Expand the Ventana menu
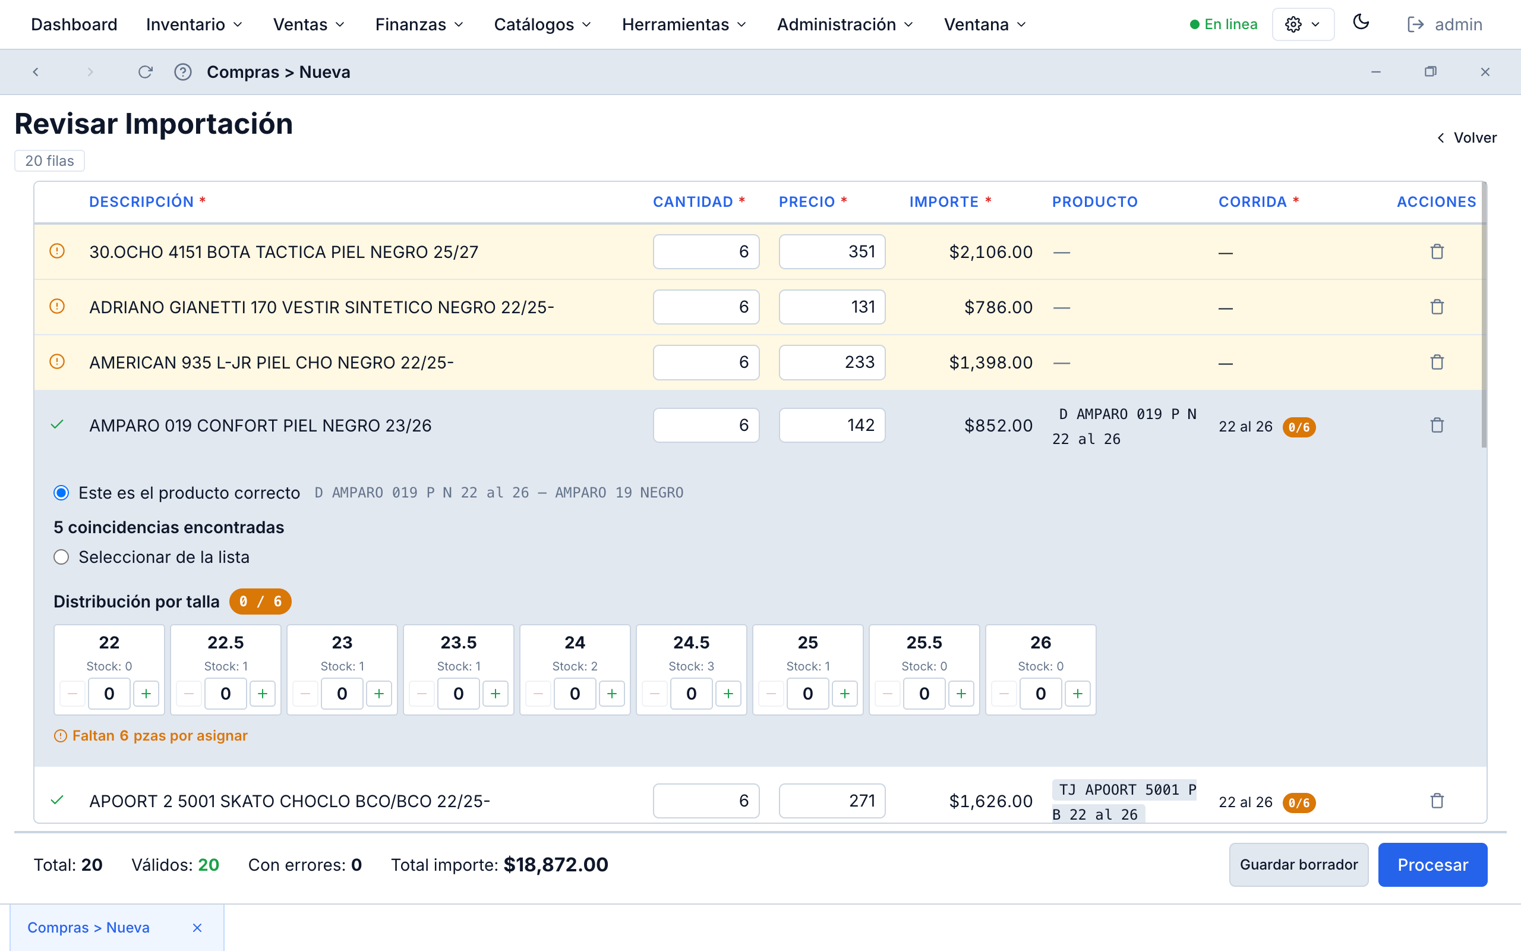The image size is (1521, 951). [x=983, y=24]
